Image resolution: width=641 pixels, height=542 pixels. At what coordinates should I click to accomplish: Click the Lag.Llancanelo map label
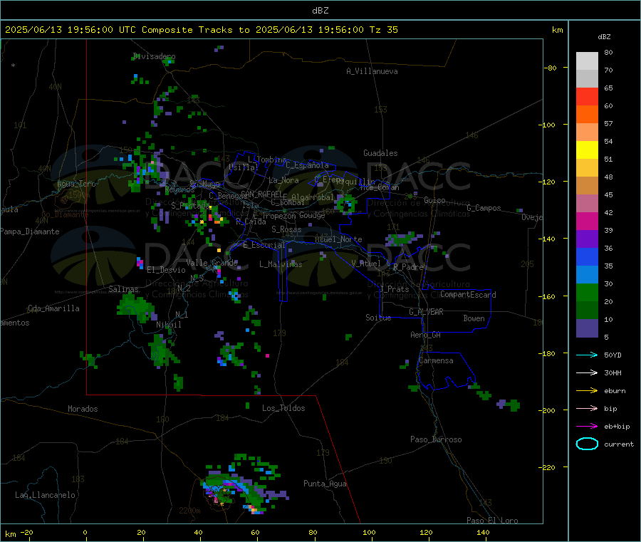(46, 495)
